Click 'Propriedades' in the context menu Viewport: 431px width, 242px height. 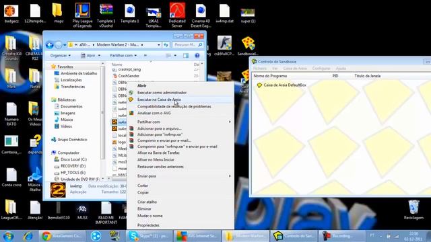point(148,225)
